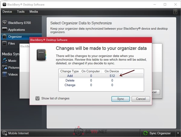Click On Computer 0 value in Change row
Screen dimensions: 181x137
click(91, 85)
